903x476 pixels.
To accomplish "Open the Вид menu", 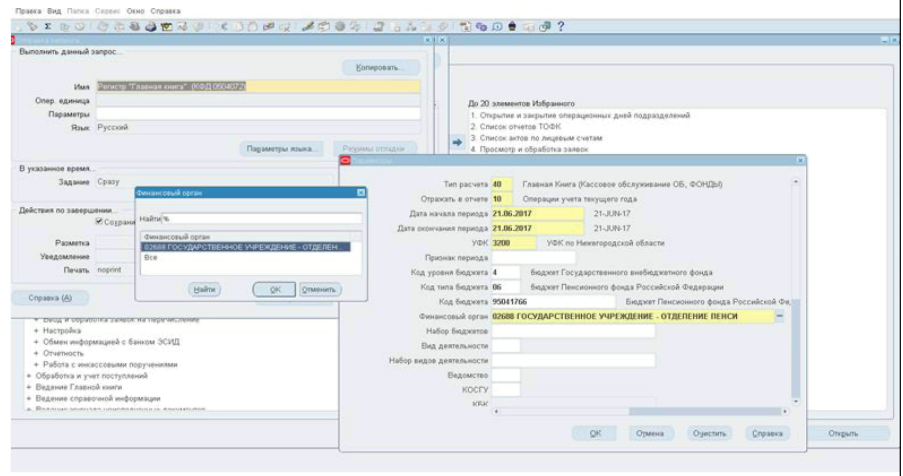I will pos(54,11).
